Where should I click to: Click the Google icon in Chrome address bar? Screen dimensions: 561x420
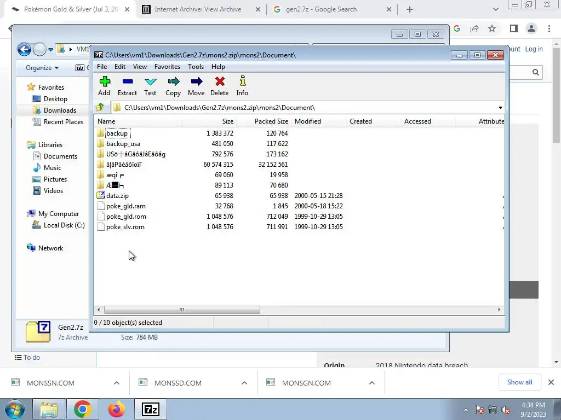tap(457, 28)
